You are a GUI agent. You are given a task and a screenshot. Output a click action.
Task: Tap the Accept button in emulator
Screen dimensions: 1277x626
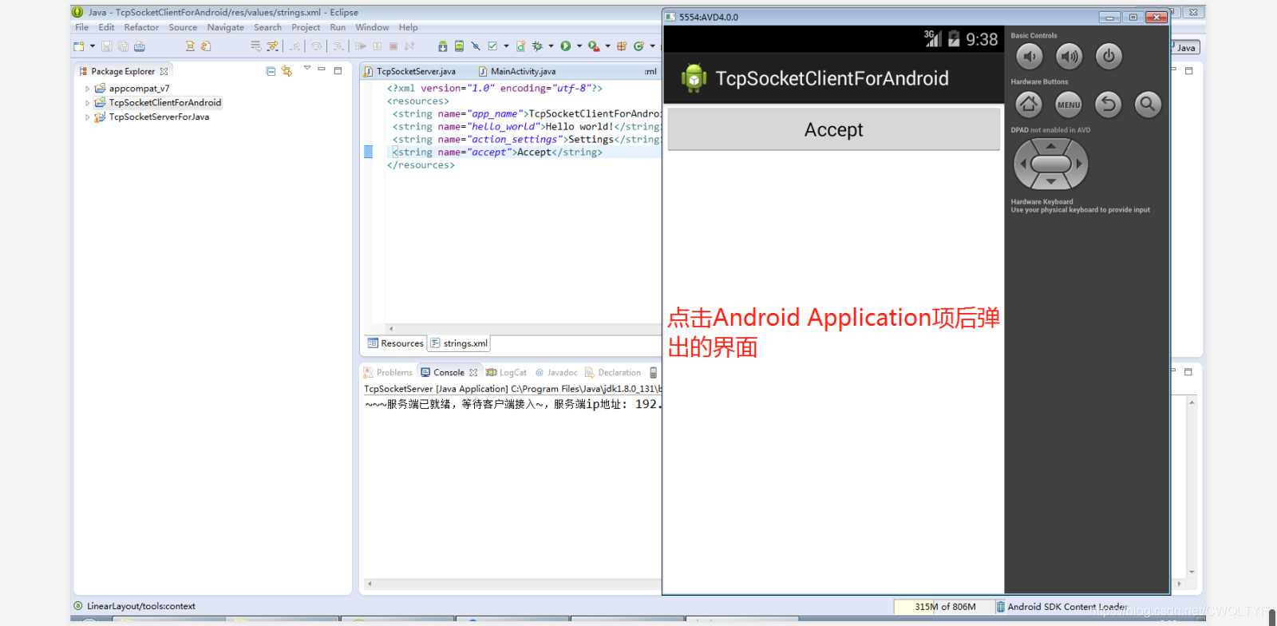coord(833,129)
